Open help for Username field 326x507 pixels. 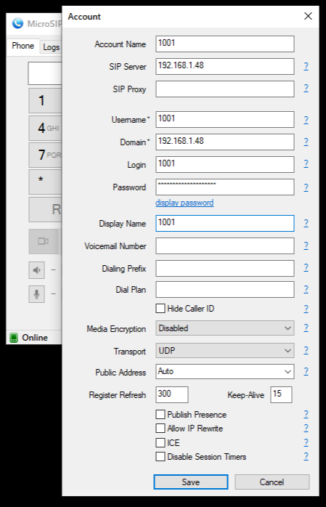[306, 120]
